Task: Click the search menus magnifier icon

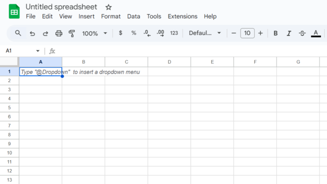Action: coord(18,33)
